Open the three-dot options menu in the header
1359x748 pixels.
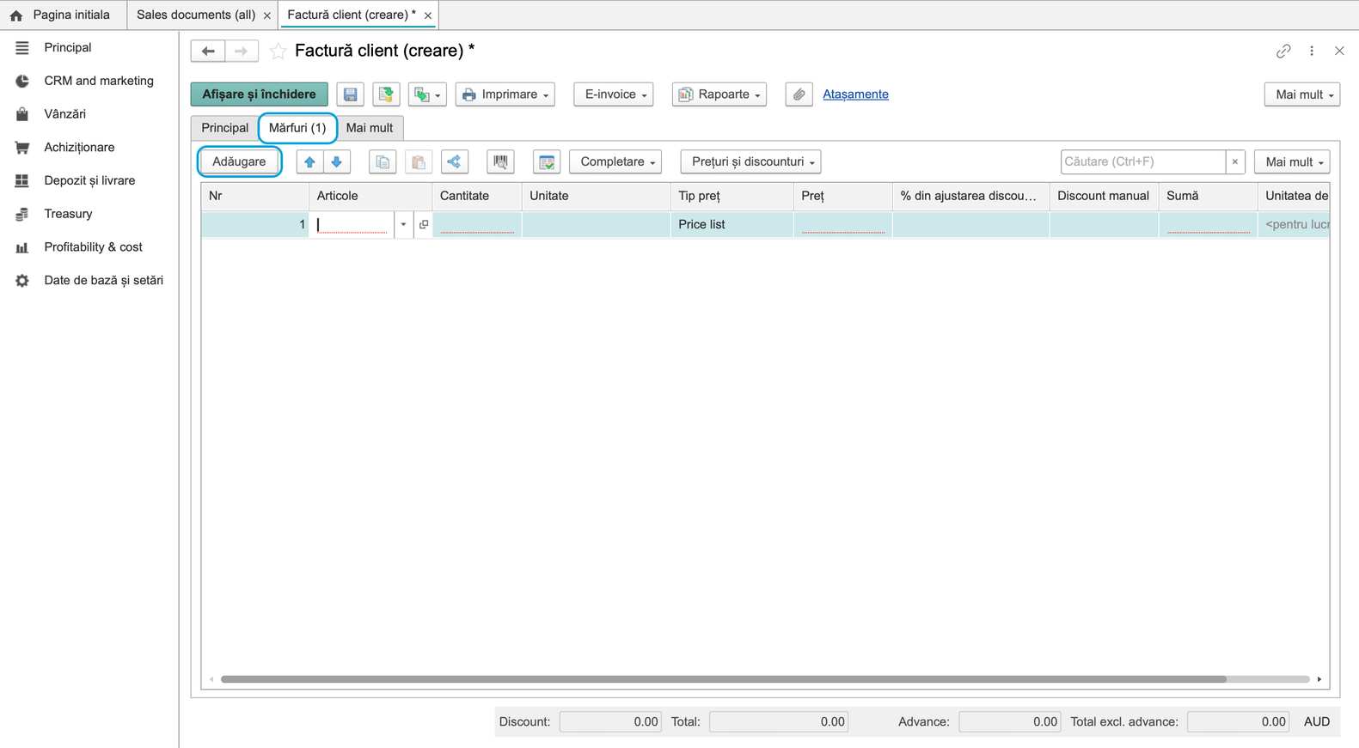(1312, 52)
